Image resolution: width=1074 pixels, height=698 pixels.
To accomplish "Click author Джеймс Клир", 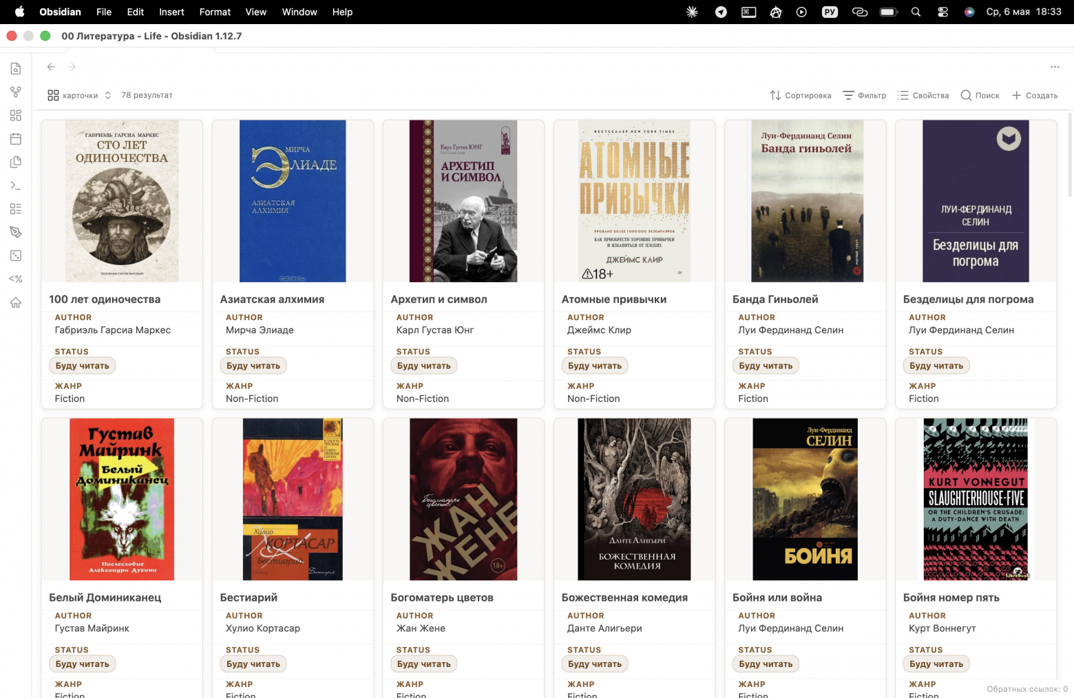I will coord(599,330).
